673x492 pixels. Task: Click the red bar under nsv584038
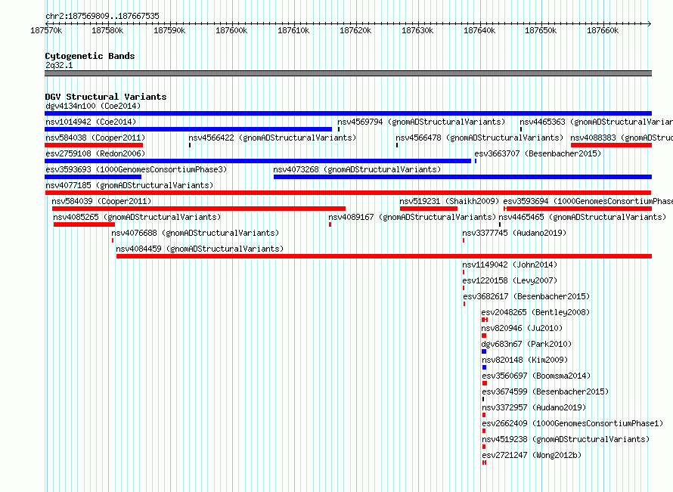[x=94, y=145]
